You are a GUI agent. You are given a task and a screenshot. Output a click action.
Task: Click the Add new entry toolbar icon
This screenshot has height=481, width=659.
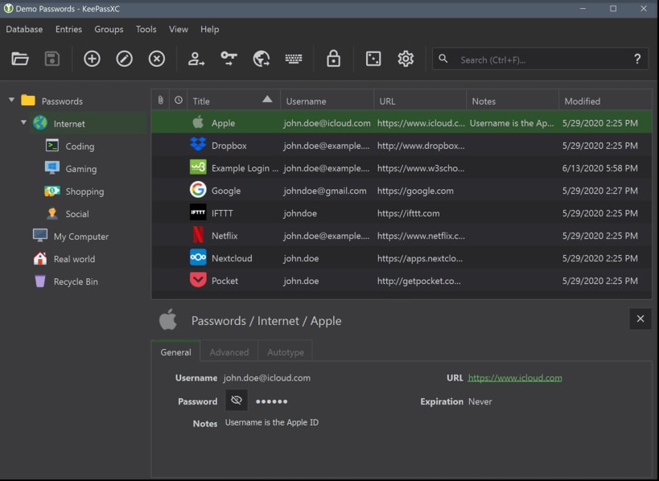93,59
